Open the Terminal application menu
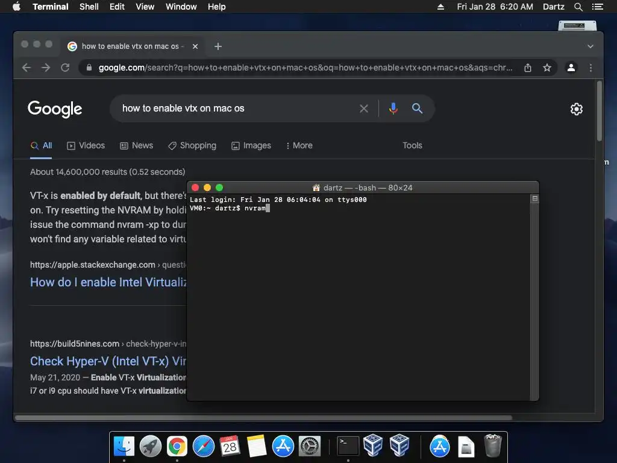This screenshot has height=463, width=617. (51, 7)
